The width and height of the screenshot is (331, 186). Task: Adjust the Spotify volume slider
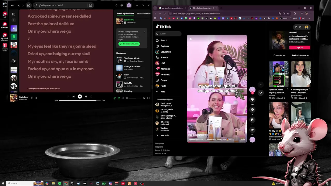point(135,98)
